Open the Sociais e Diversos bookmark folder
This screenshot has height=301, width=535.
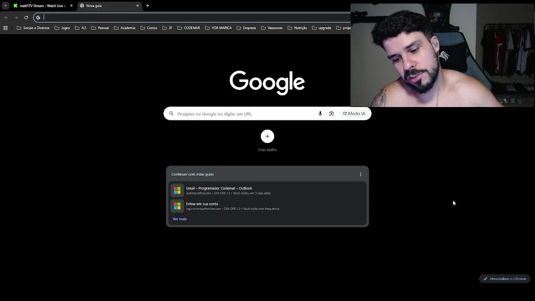[33, 28]
